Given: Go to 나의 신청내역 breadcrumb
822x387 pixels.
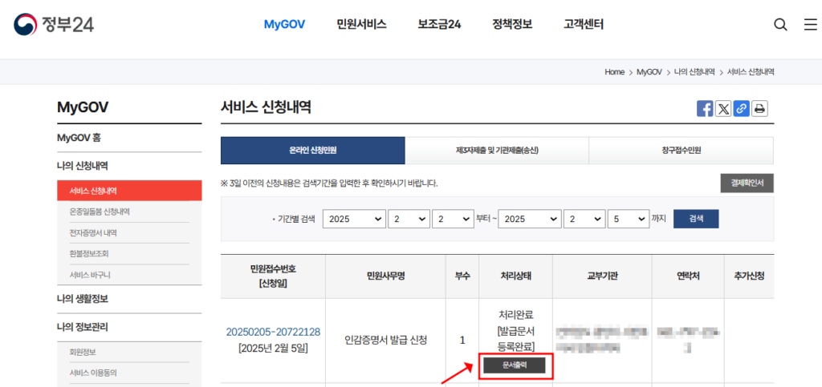Looking at the screenshot, I should [x=694, y=72].
